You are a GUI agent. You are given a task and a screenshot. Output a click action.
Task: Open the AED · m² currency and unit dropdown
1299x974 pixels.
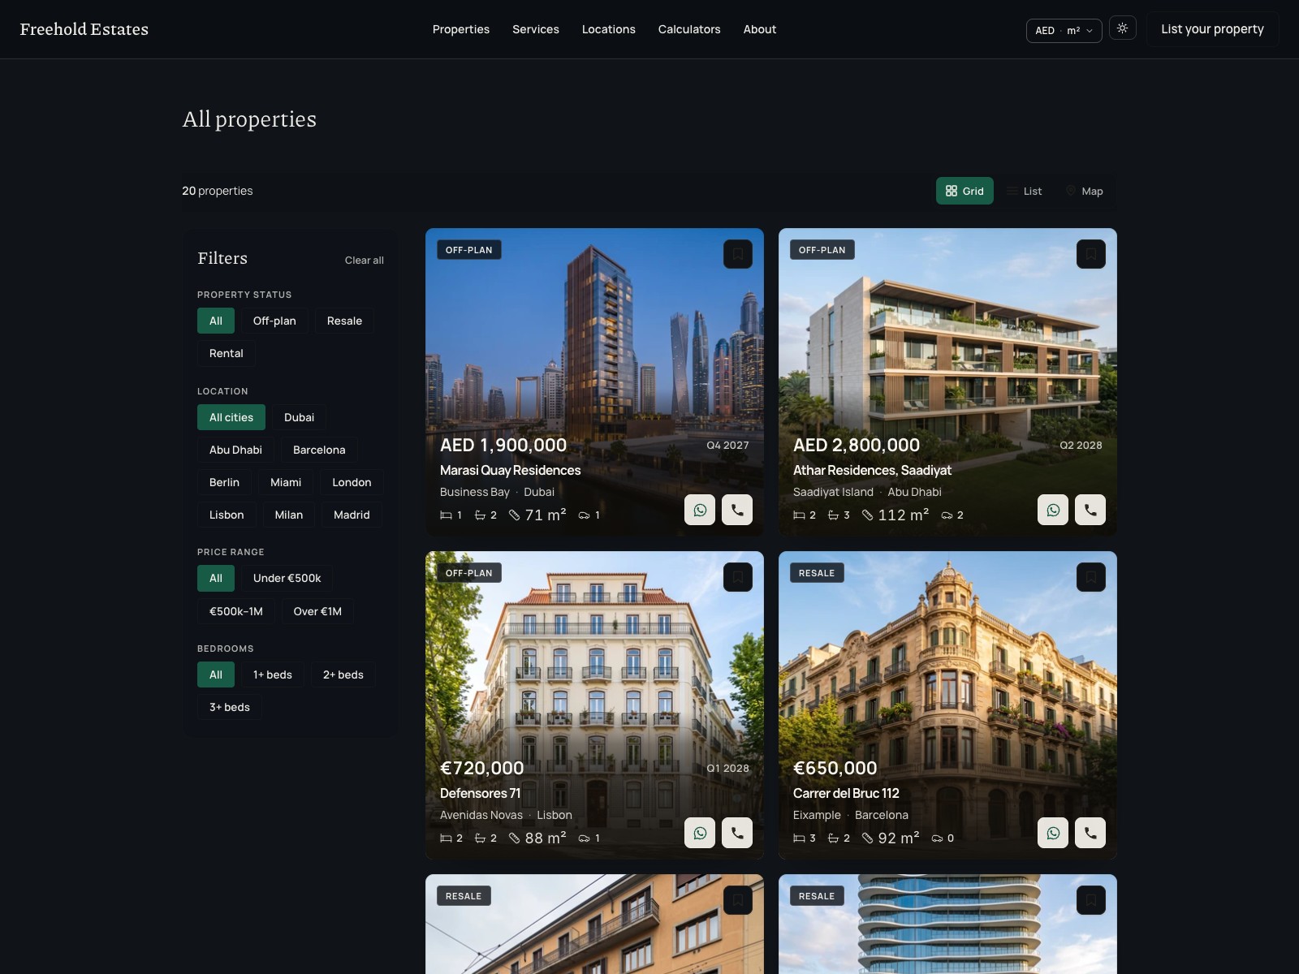point(1064,30)
